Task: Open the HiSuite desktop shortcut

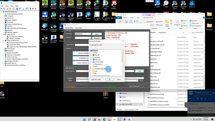Action: click(54, 15)
